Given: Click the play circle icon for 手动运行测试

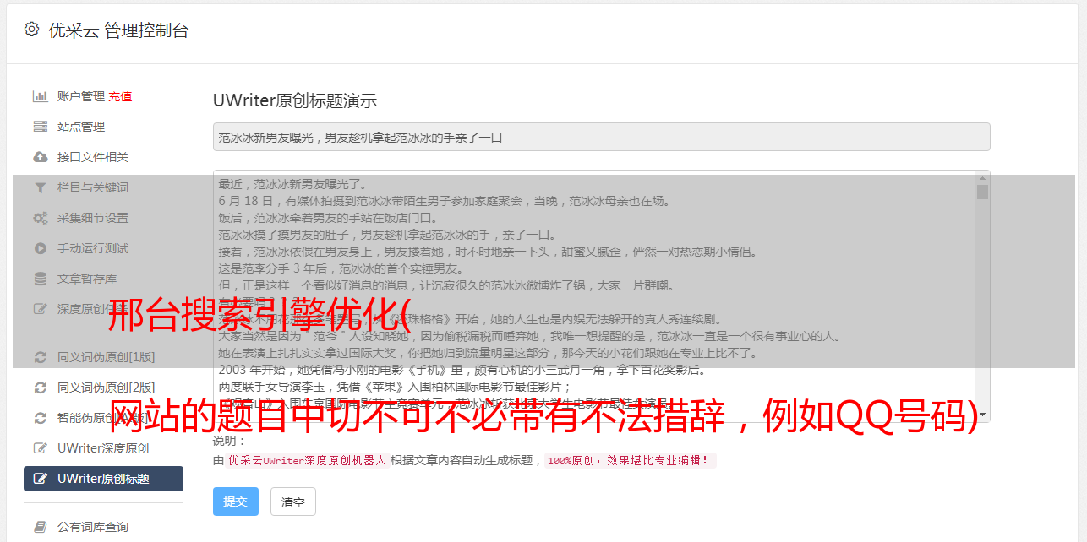Looking at the screenshot, I should (x=40, y=248).
